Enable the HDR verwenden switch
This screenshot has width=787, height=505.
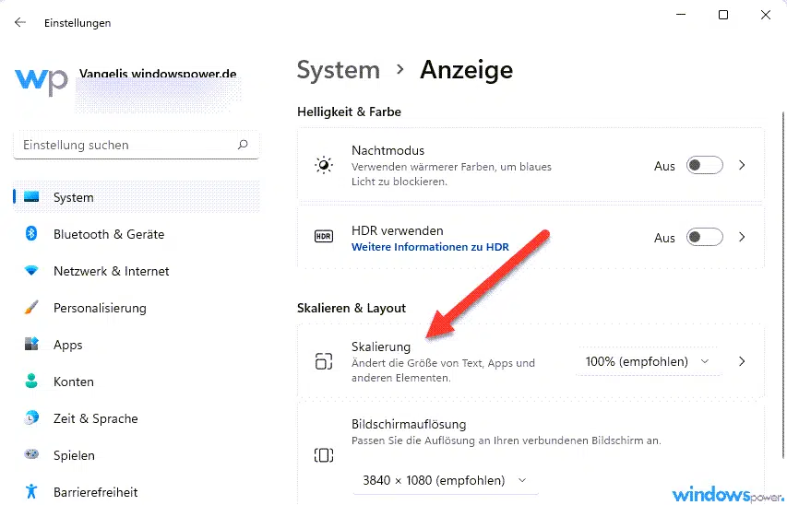(x=705, y=238)
